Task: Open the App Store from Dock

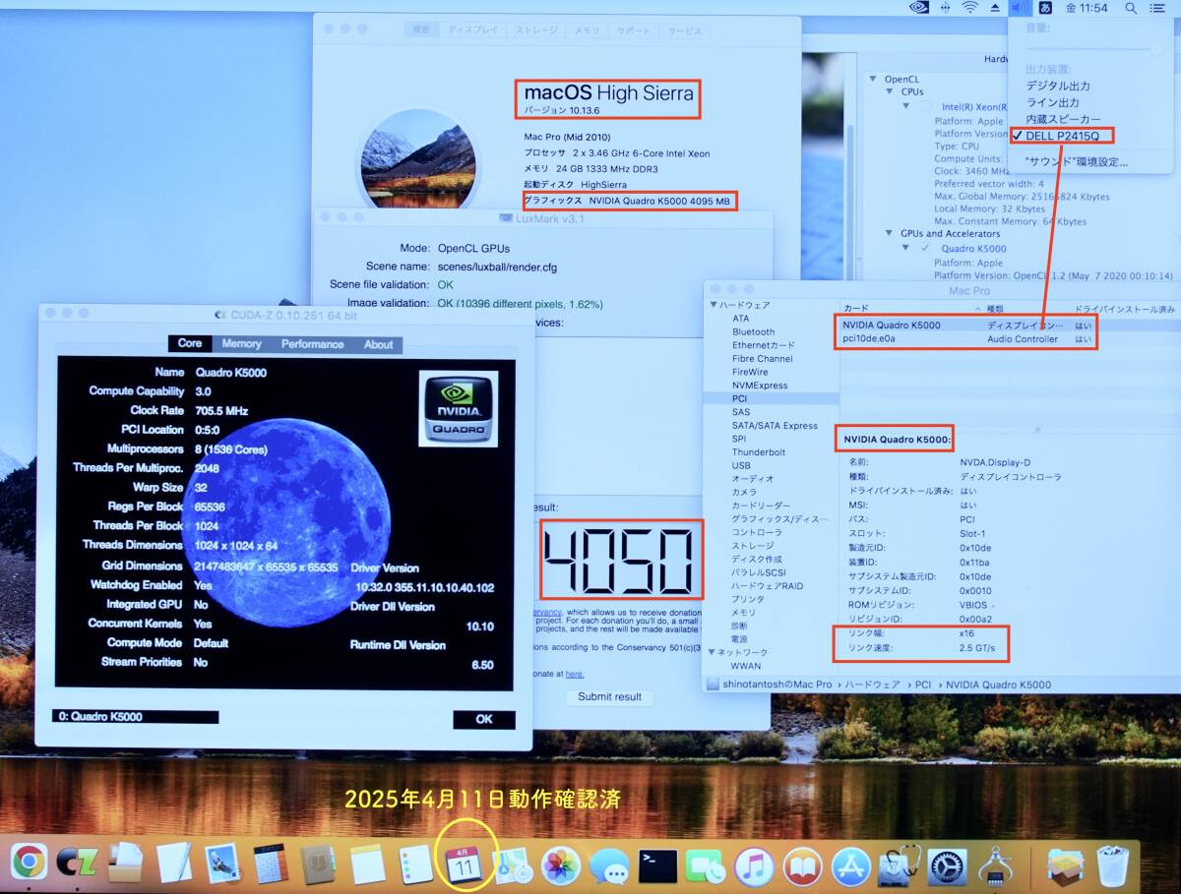Action: 850,865
